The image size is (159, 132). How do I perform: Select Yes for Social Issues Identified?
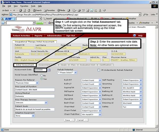(41, 79)
